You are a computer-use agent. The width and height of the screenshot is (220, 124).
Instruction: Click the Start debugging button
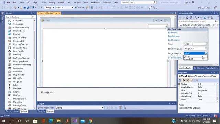78,8
